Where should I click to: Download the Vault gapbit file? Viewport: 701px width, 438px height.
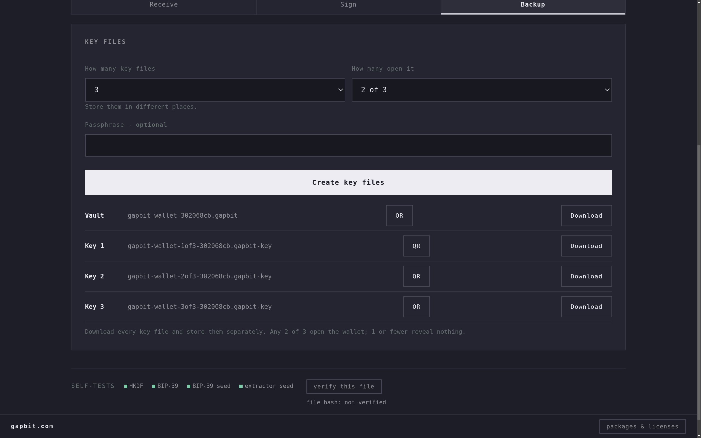[x=586, y=215]
